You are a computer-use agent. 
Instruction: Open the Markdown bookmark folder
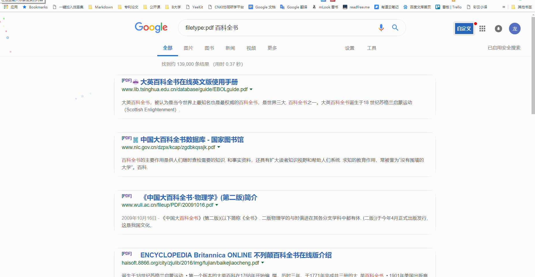100,7
